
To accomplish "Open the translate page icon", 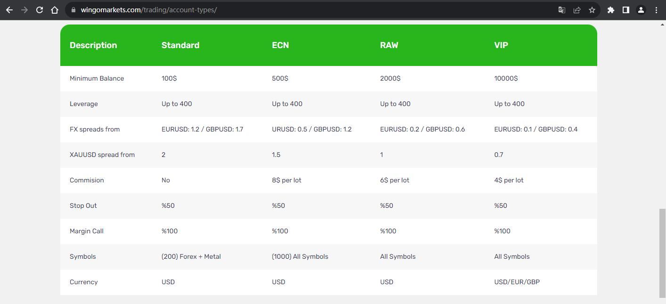I will 562,10.
